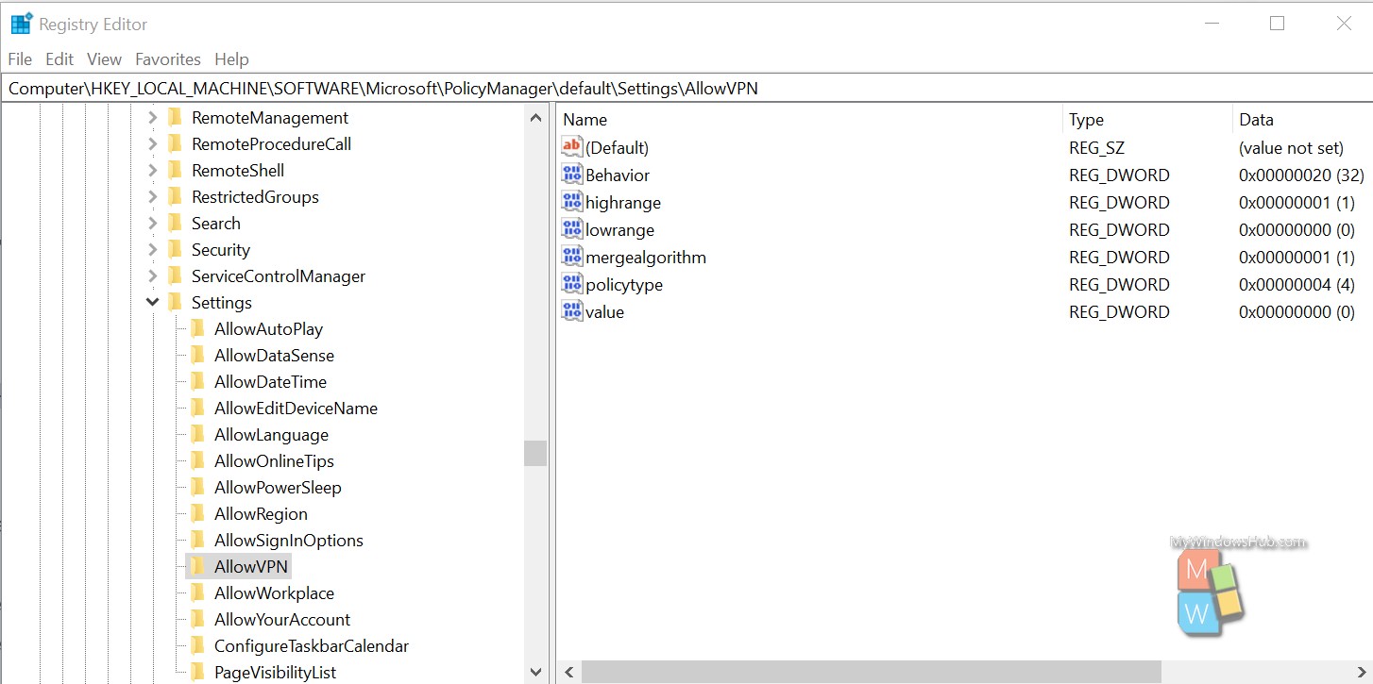Screen dimensions: 1373x684
Task: Click the ServiceControlManager folder icon
Action: [174, 275]
